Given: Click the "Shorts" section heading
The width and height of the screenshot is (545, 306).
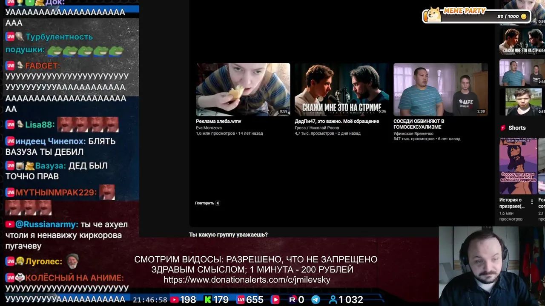Looking at the screenshot, I should coord(517,128).
